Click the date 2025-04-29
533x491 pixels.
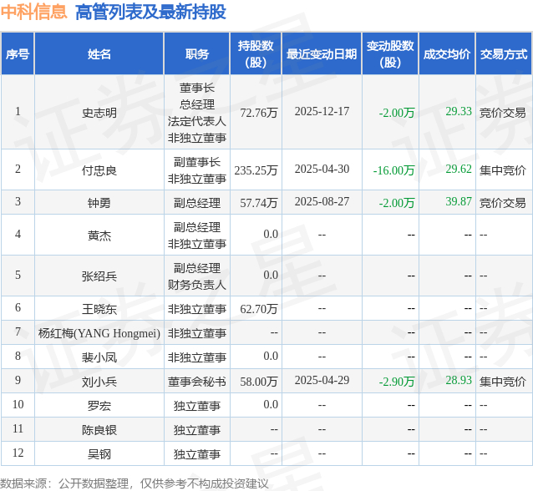click(322, 381)
